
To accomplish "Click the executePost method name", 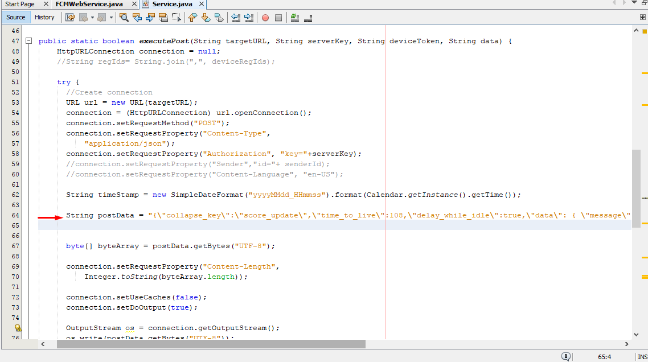I will click(164, 41).
